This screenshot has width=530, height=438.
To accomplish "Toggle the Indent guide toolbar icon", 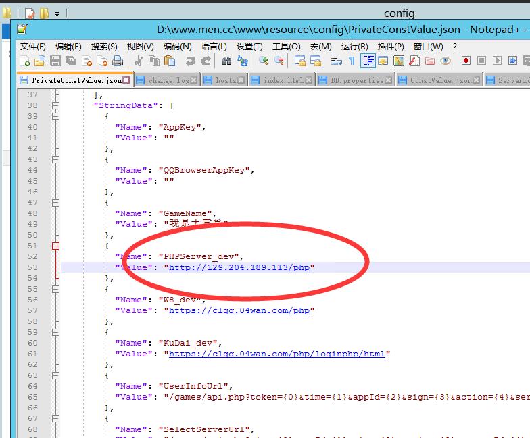I will point(368,61).
